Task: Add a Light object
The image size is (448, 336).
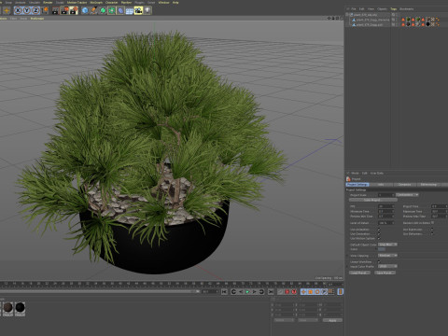Action: pos(147,10)
